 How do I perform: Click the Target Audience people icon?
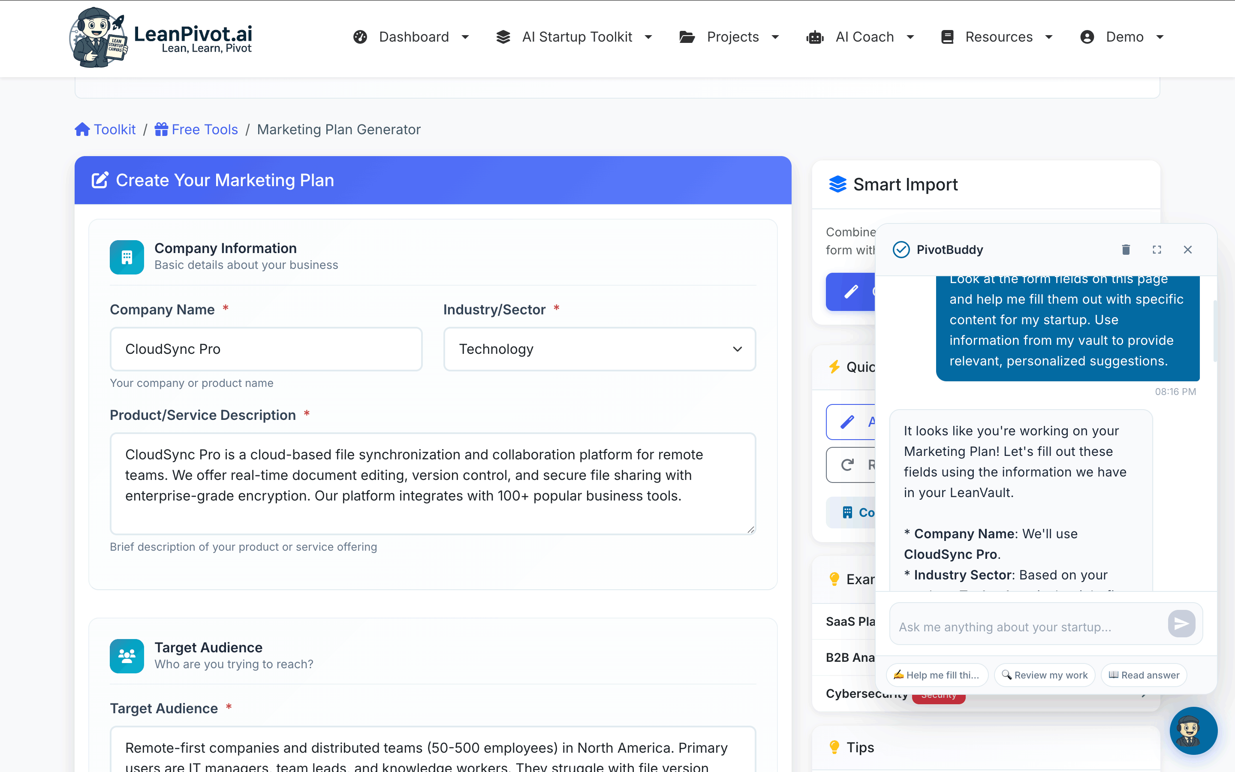tap(127, 656)
